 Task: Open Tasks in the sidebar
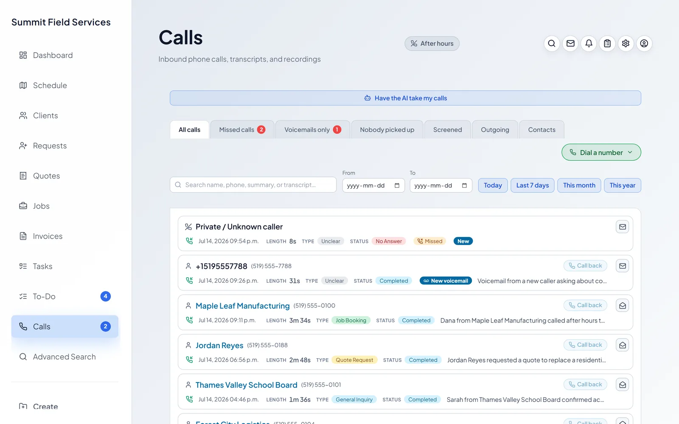[x=65, y=266]
